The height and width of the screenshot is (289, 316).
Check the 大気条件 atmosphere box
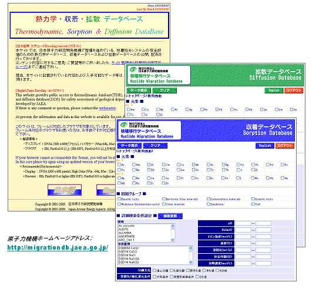tap(154, 277)
